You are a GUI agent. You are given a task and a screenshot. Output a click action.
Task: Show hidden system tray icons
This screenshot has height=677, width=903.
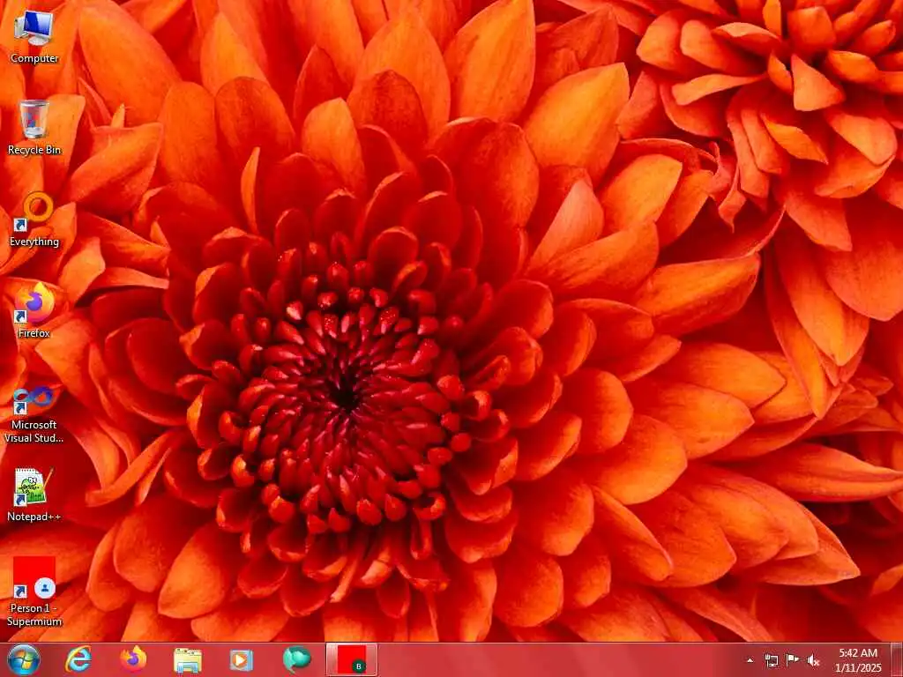(x=750, y=660)
